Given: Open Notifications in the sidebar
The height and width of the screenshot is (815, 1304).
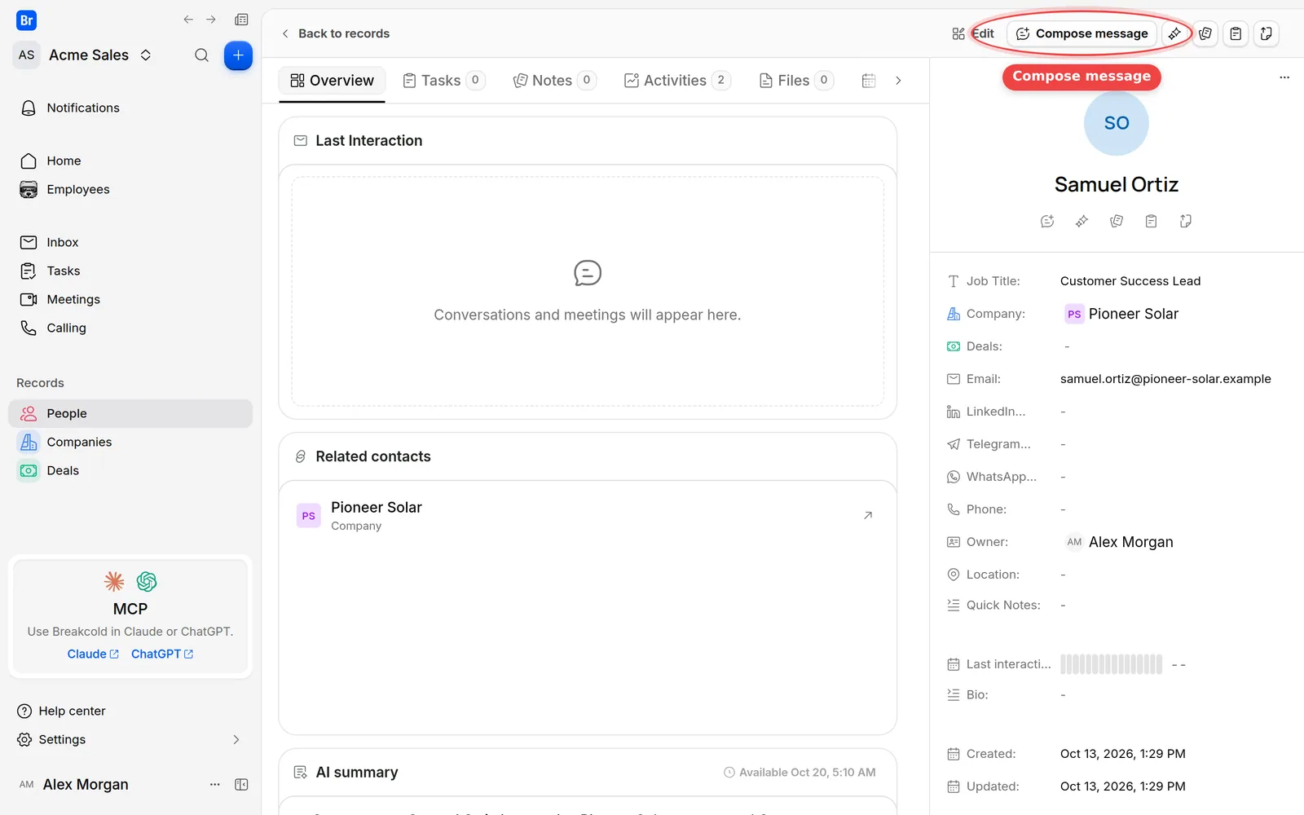Looking at the screenshot, I should 130,108.
